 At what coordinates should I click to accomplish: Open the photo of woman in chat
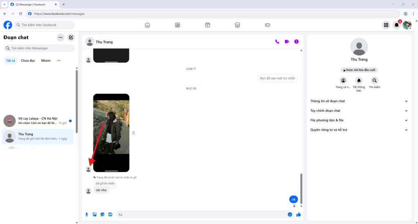(111, 127)
